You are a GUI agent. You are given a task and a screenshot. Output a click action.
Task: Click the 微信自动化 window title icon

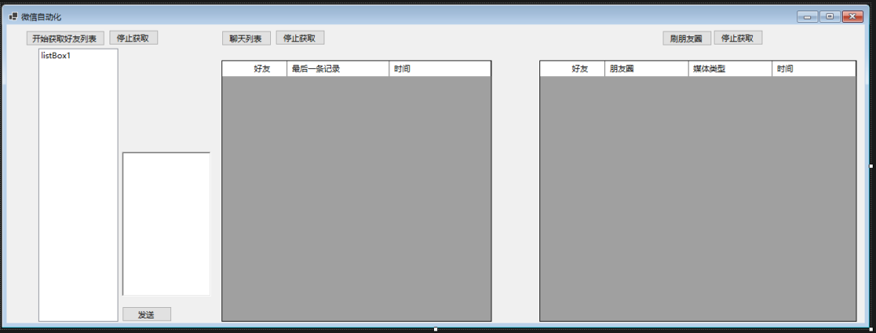point(14,16)
